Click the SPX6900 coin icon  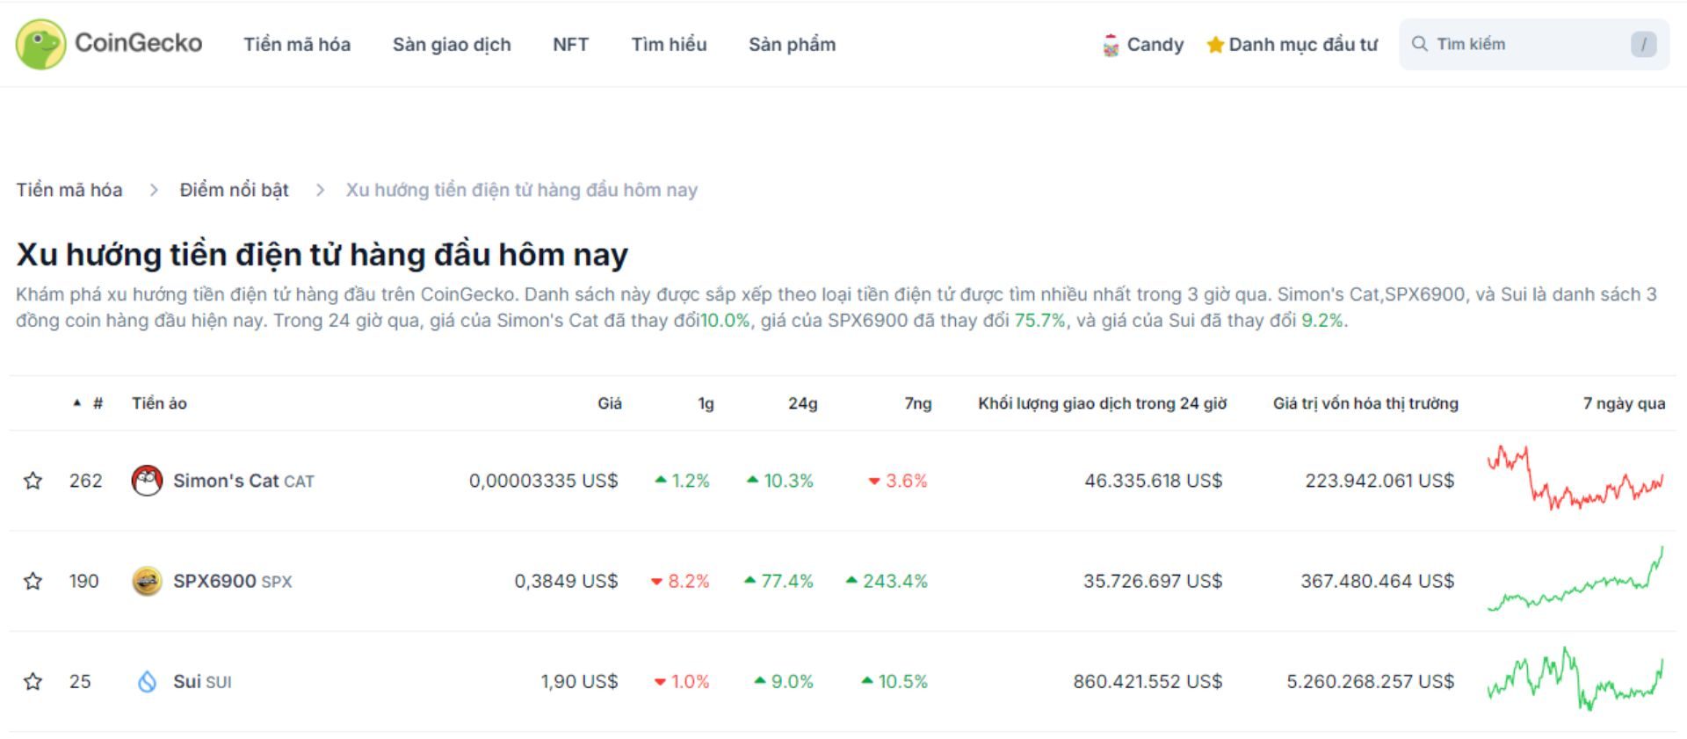147,581
